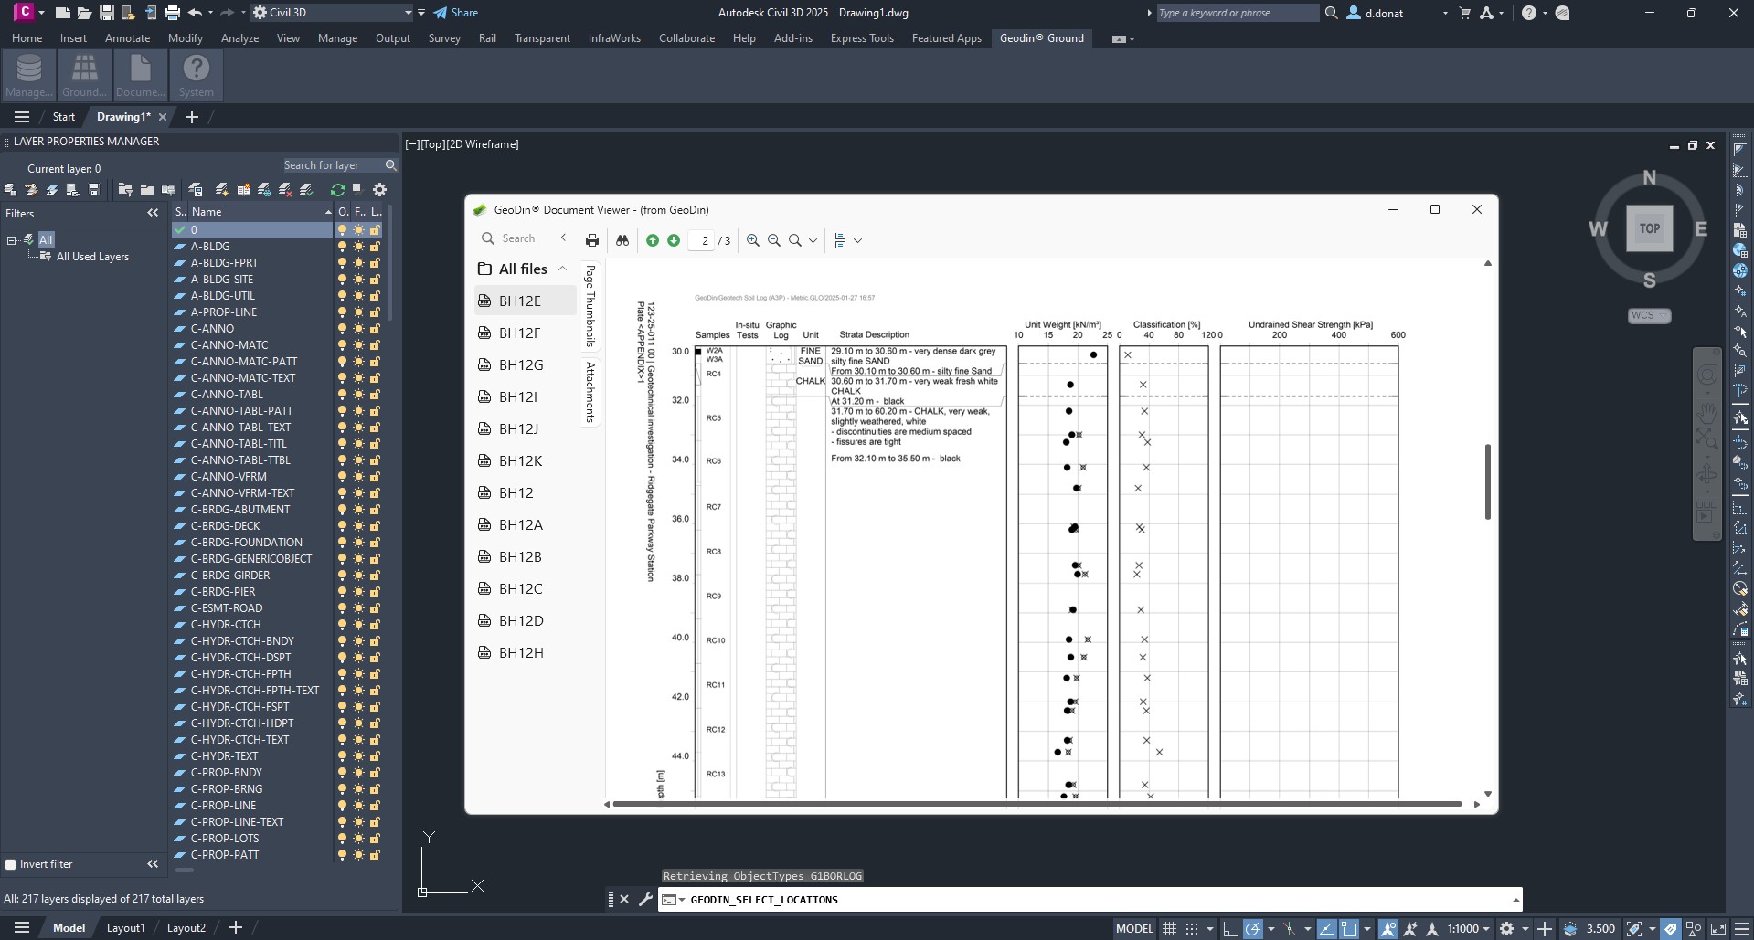Enable the Invert filter checkbox

pyautogui.click(x=11, y=864)
